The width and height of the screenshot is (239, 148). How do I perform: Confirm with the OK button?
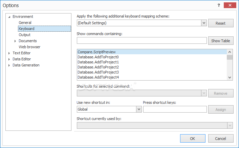193,139
